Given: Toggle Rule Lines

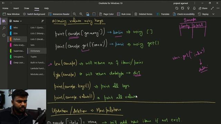Looking at the screenshot, I should [124, 14].
